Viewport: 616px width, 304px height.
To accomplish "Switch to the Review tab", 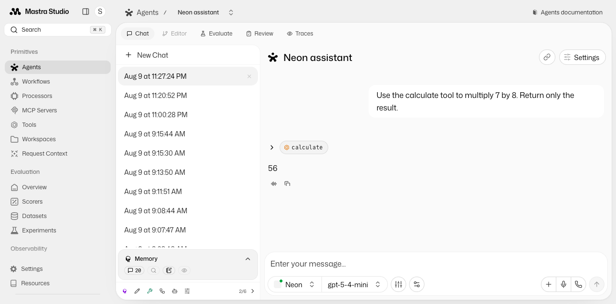I will (x=260, y=34).
